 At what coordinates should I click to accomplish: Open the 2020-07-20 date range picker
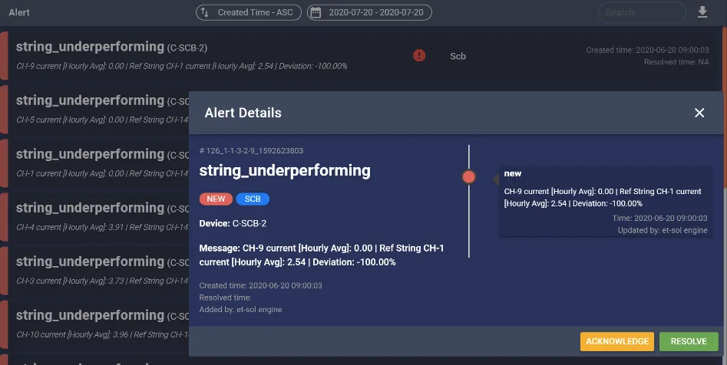click(369, 12)
